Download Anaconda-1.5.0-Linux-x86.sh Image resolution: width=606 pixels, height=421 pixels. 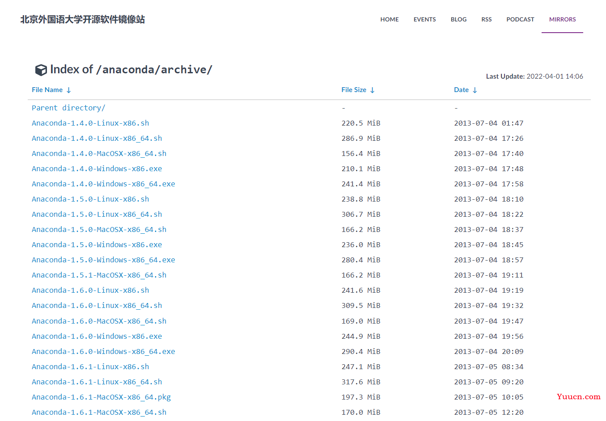tap(90, 199)
